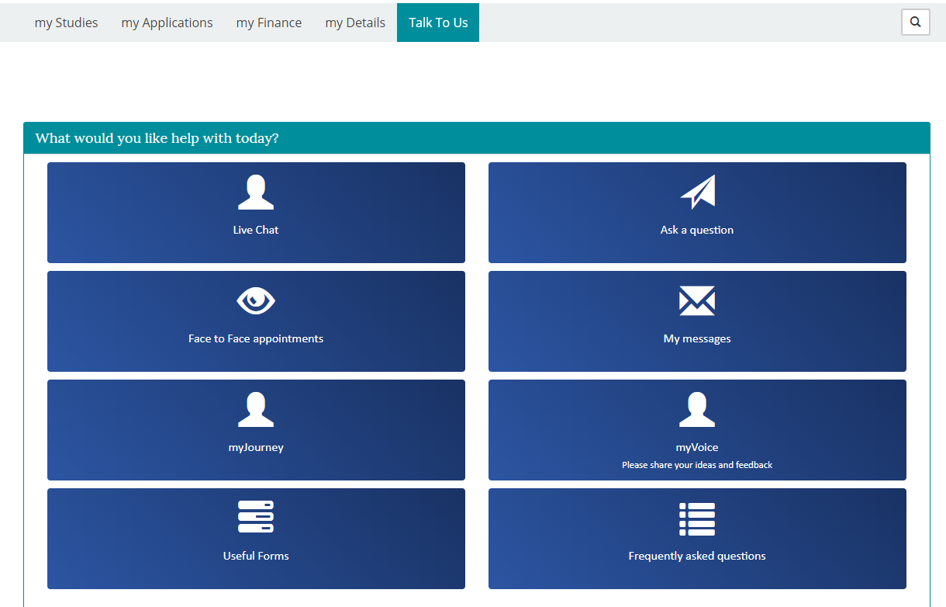Open the my Studies tab
Screen dimensions: 946x607
coord(66,23)
